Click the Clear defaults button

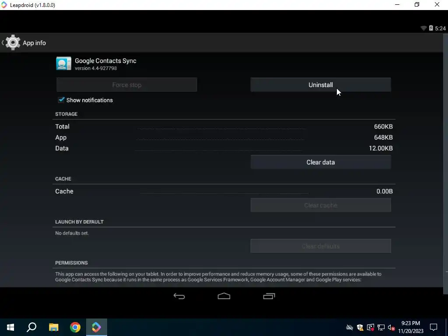(x=321, y=246)
